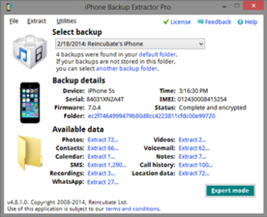This screenshot has width=267, height=217.
Task: Click the yellow folder icon
Action: point(30,153)
